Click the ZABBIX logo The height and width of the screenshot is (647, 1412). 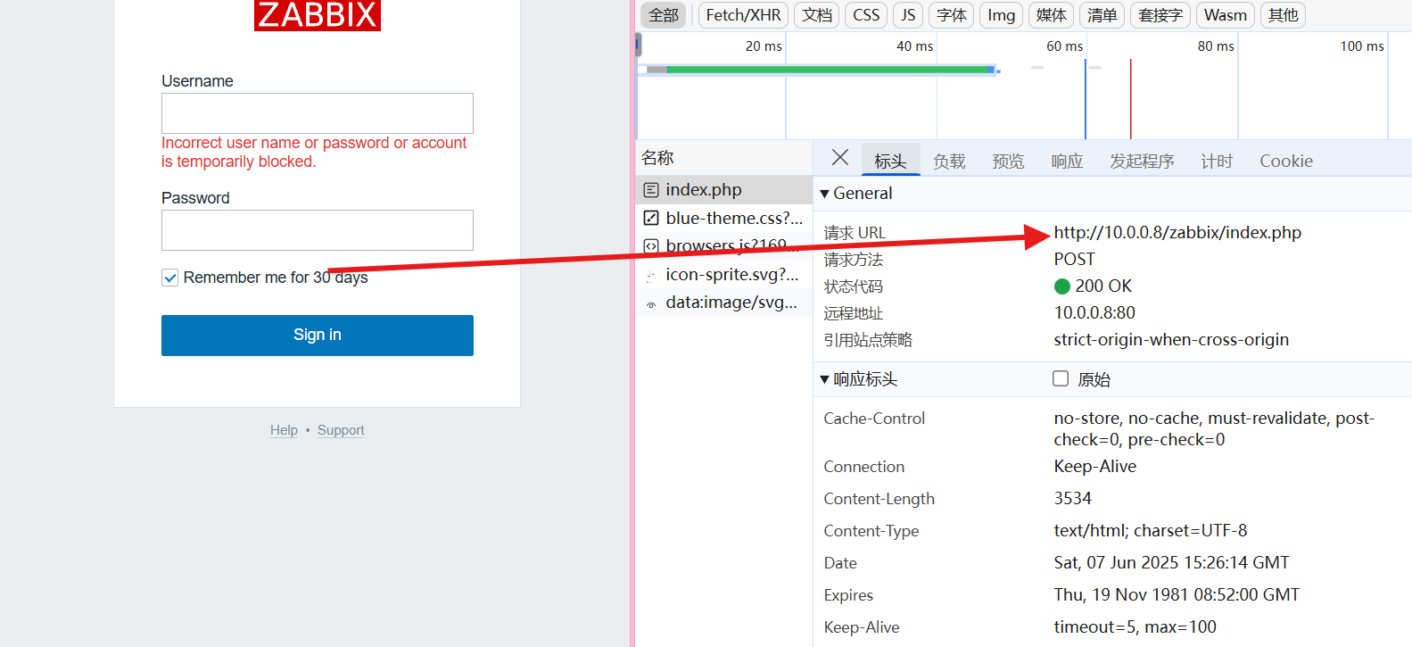[318, 15]
